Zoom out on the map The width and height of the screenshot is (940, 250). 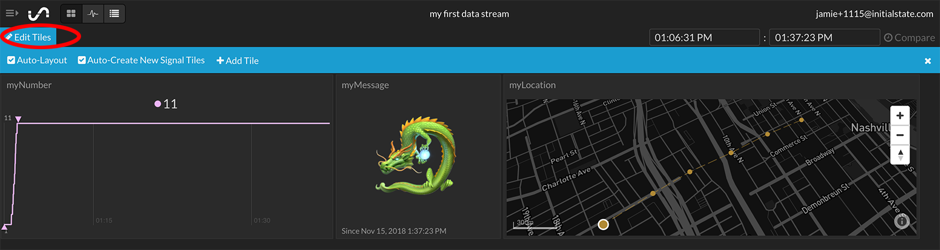coord(900,135)
